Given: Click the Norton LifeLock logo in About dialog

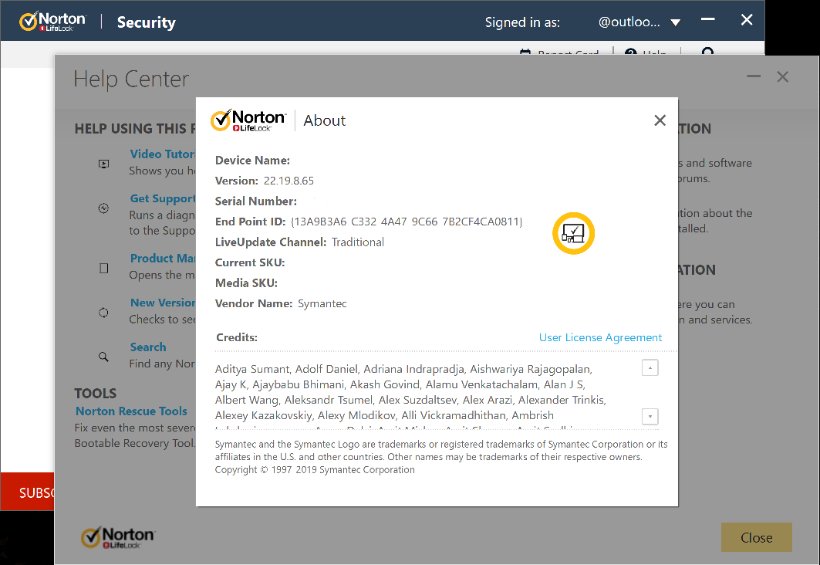Looking at the screenshot, I should click(248, 120).
